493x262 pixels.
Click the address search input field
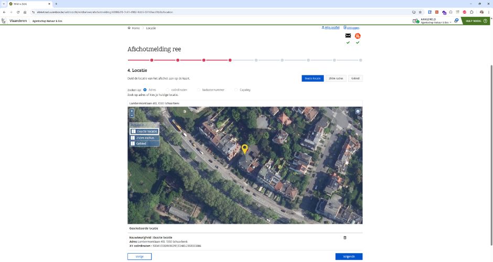coord(244,103)
